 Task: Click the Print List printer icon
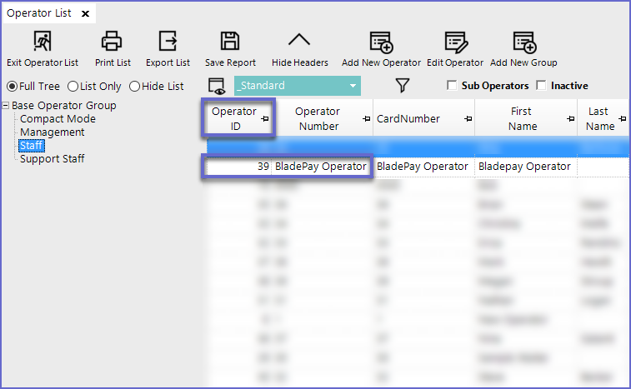(x=112, y=42)
